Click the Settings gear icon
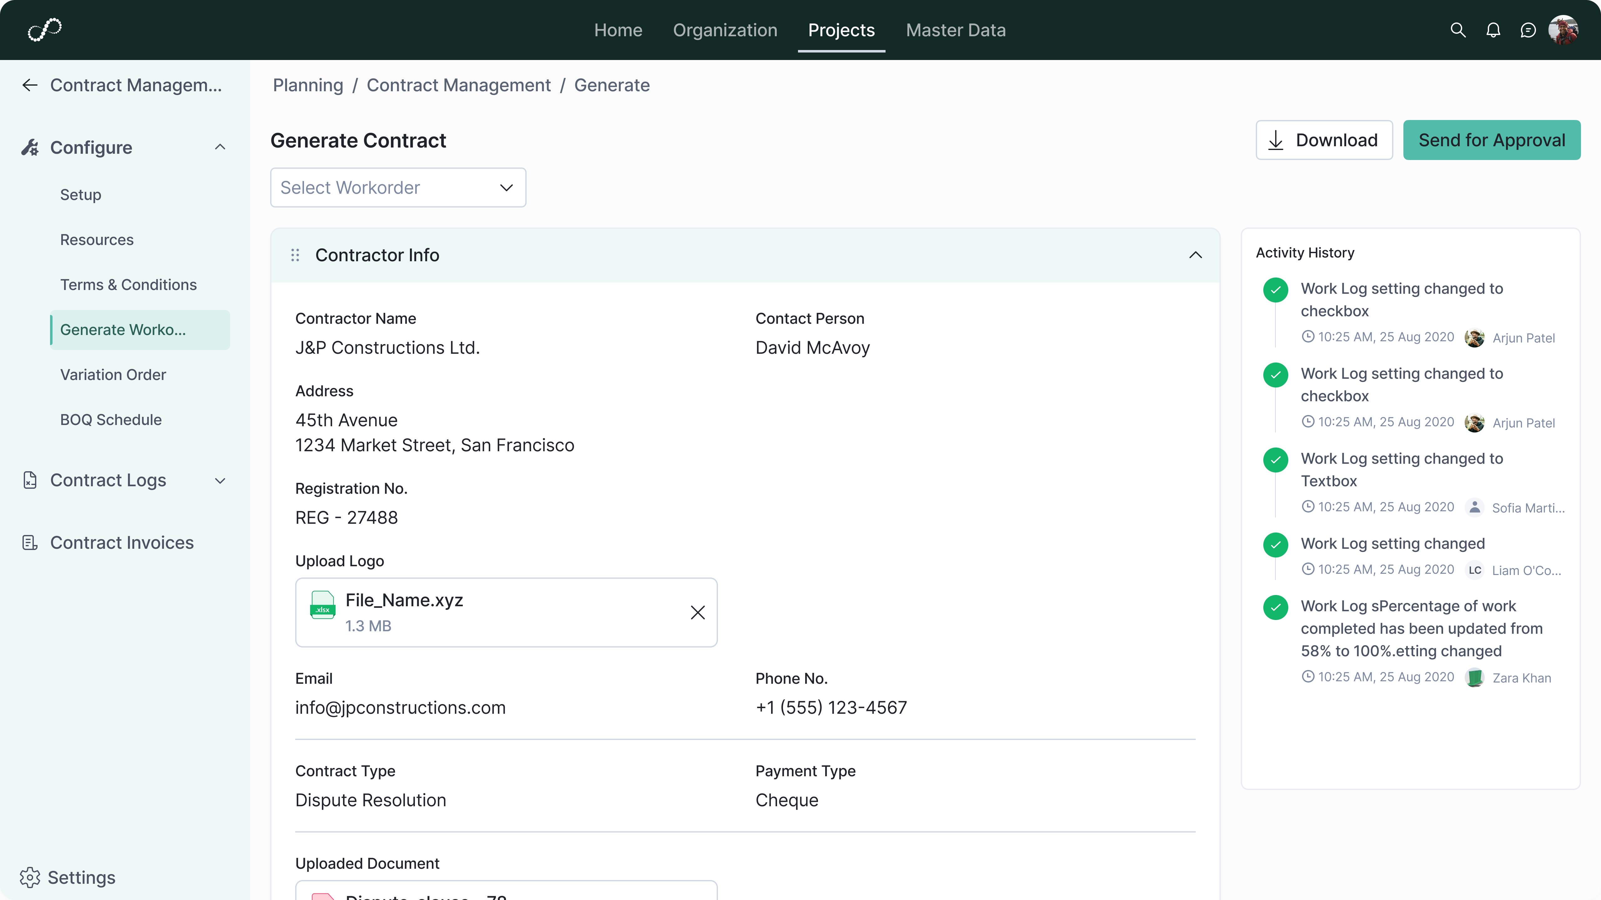 30,877
